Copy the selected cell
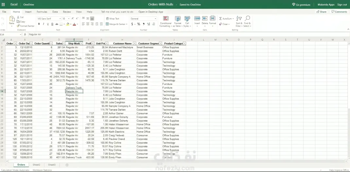Viewport: 350px width, 172px height. click(x=21, y=22)
